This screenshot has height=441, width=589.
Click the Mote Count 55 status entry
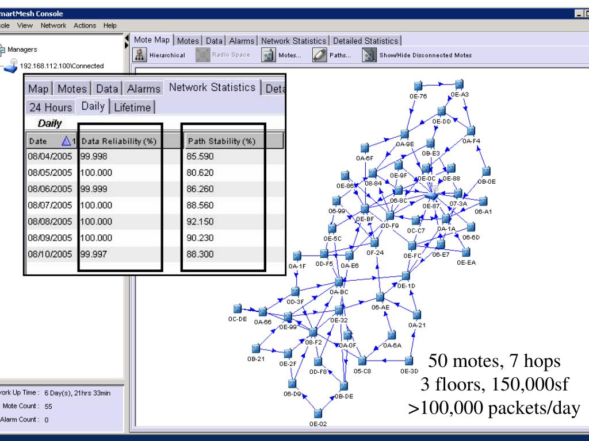[x=27, y=406]
